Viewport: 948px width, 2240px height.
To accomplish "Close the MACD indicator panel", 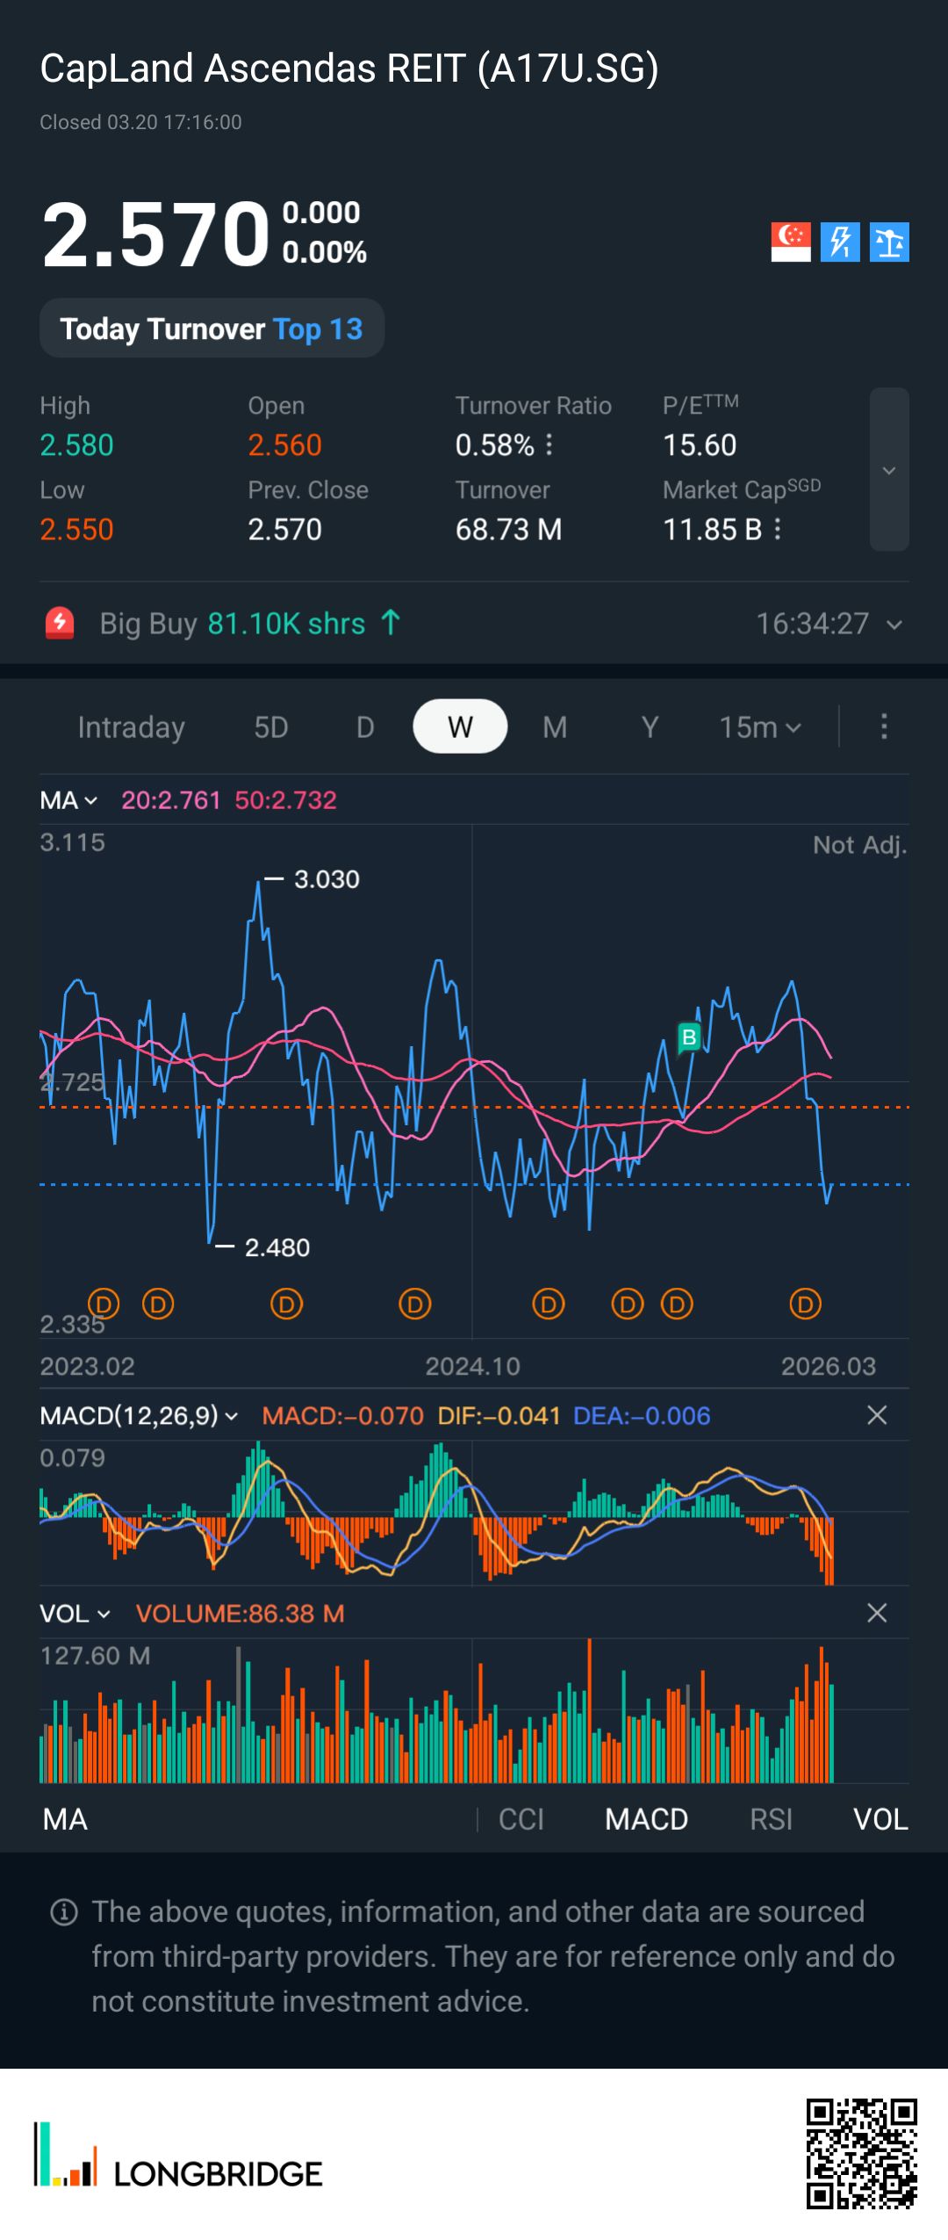I will coord(876,1415).
